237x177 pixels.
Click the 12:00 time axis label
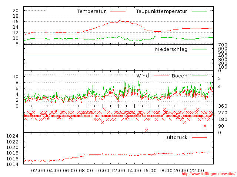pos(118,171)
